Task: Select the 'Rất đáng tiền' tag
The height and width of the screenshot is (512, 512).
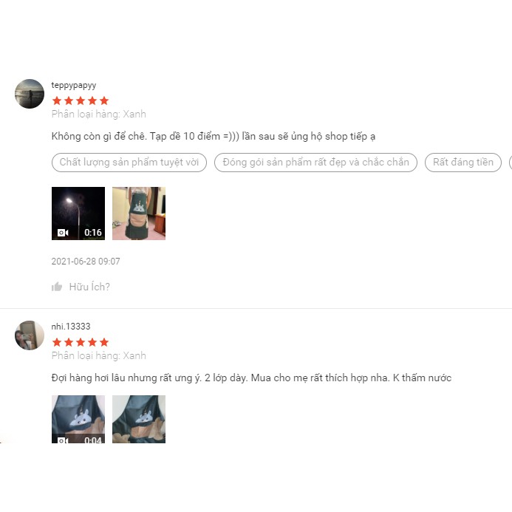Action: (463, 163)
